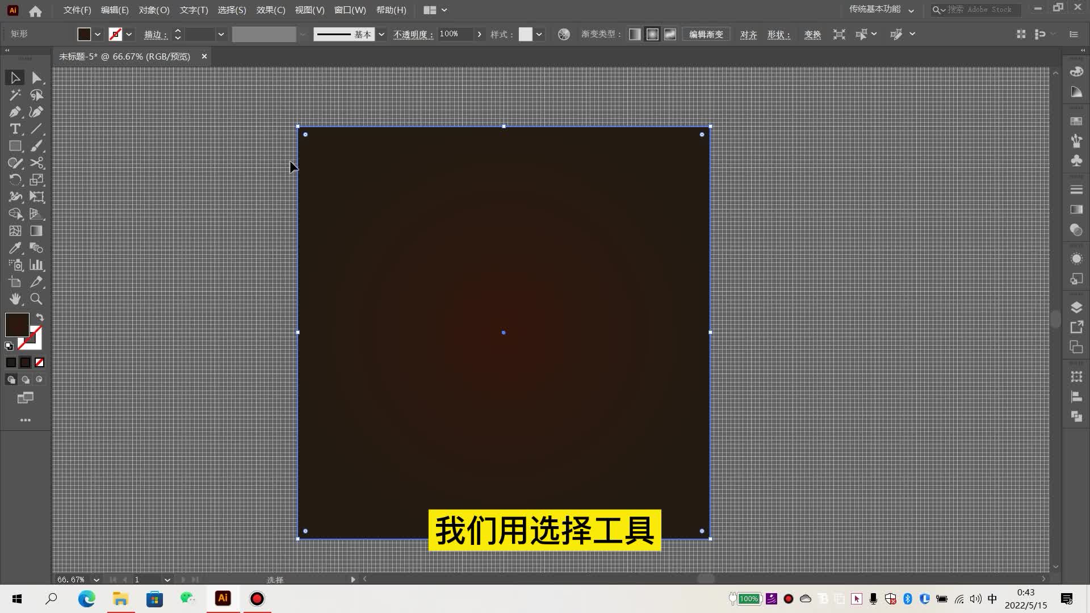Image resolution: width=1090 pixels, height=613 pixels.
Task: Select the Zoom tool
Action: [x=36, y=299]
